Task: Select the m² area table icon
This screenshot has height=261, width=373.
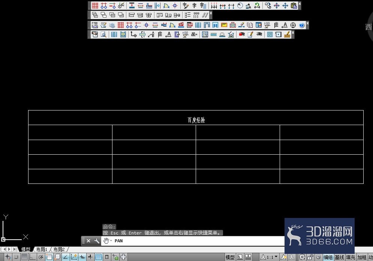Action: click(190, 25)
